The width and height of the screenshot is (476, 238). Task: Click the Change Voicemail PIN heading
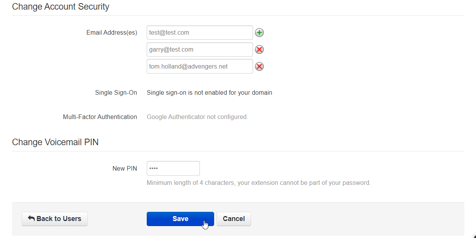click(x=55, y=142)
